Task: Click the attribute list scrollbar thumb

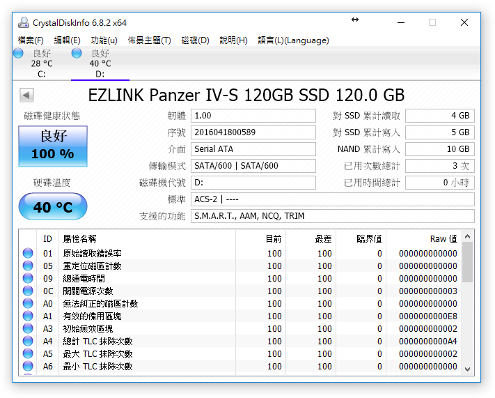Action: [468, 262]
